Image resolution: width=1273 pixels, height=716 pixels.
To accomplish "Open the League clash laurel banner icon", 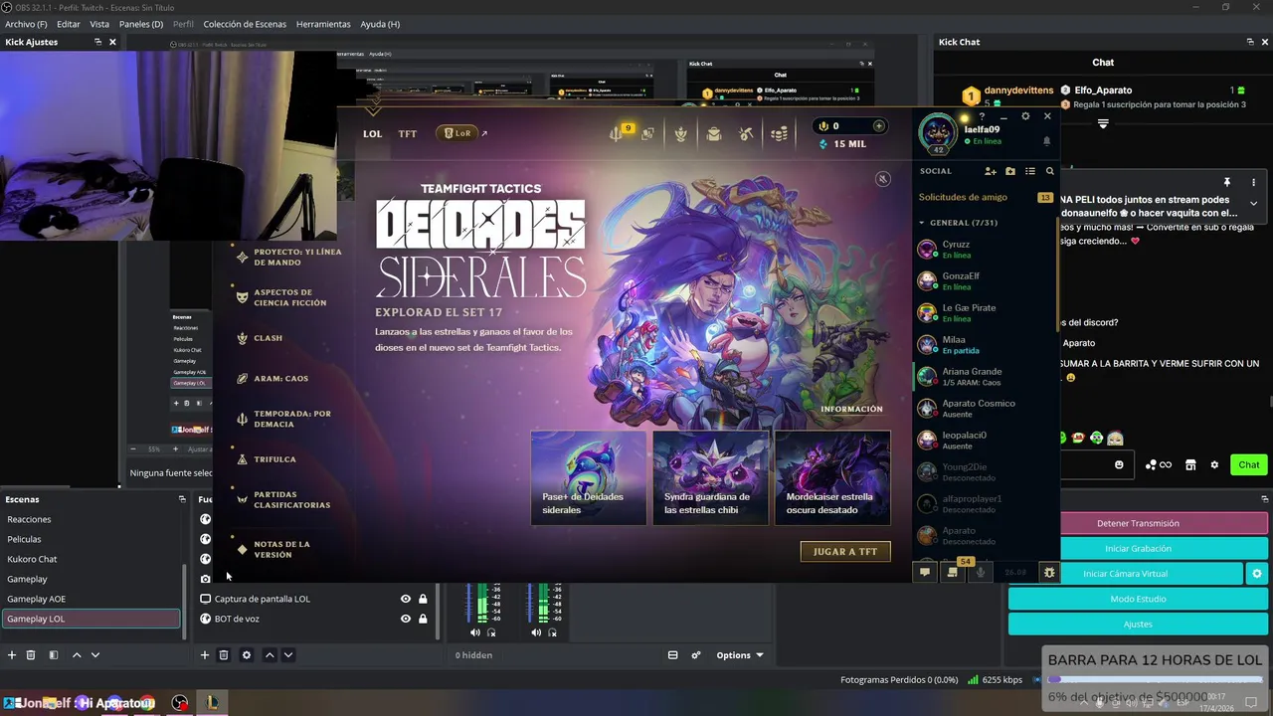I will click(681, 133).
